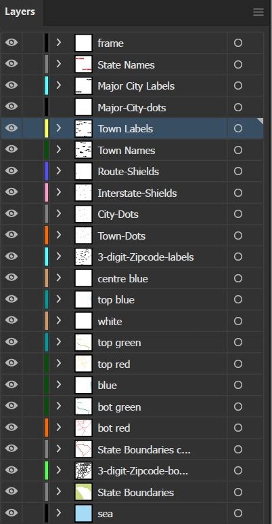Hide the State Boundaries layer eye
Screen dimensions: 272x524
pyautogui.click(x=12, y=491)
